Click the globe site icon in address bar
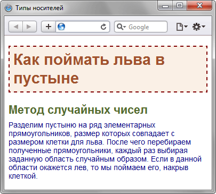216x194 pixels. coord(61,27)
